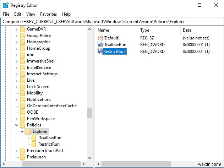Expand the PenWorkspace key
This screenshot has width=224, height=168.
click(17, 119)
